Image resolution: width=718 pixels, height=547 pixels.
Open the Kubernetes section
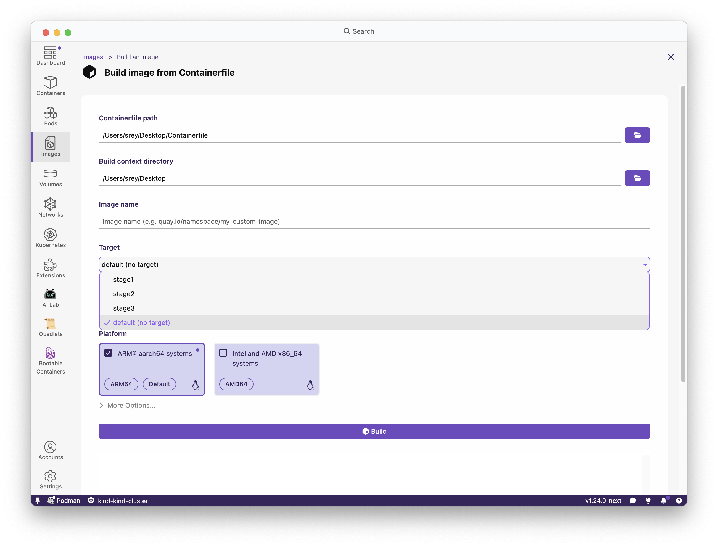[50, 238]
